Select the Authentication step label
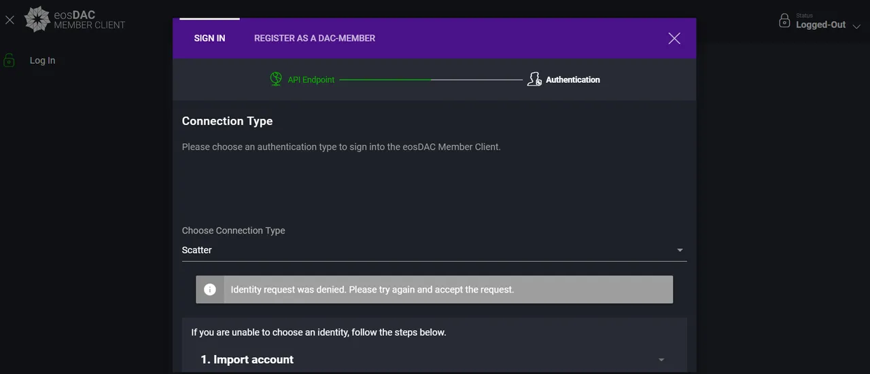Image resolution: width=870 pixels, height=374 pixels. (x=573, y=79)
